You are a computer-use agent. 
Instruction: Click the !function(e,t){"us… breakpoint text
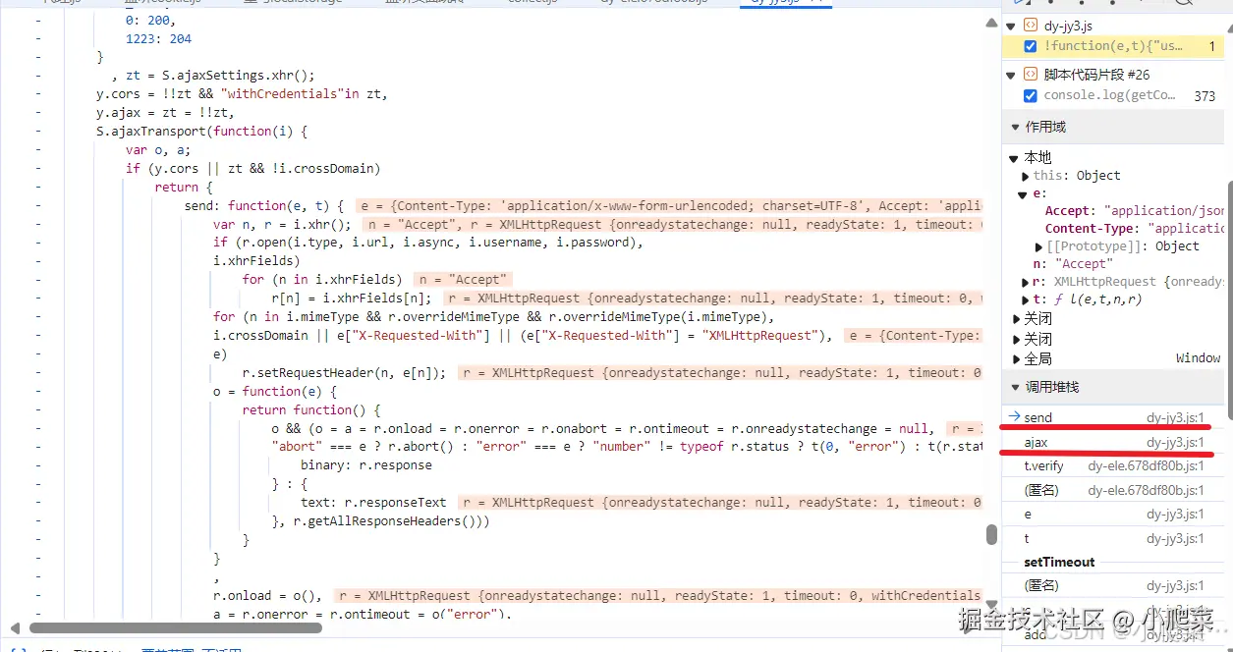pyautogui.click(x=1113, y=46)
